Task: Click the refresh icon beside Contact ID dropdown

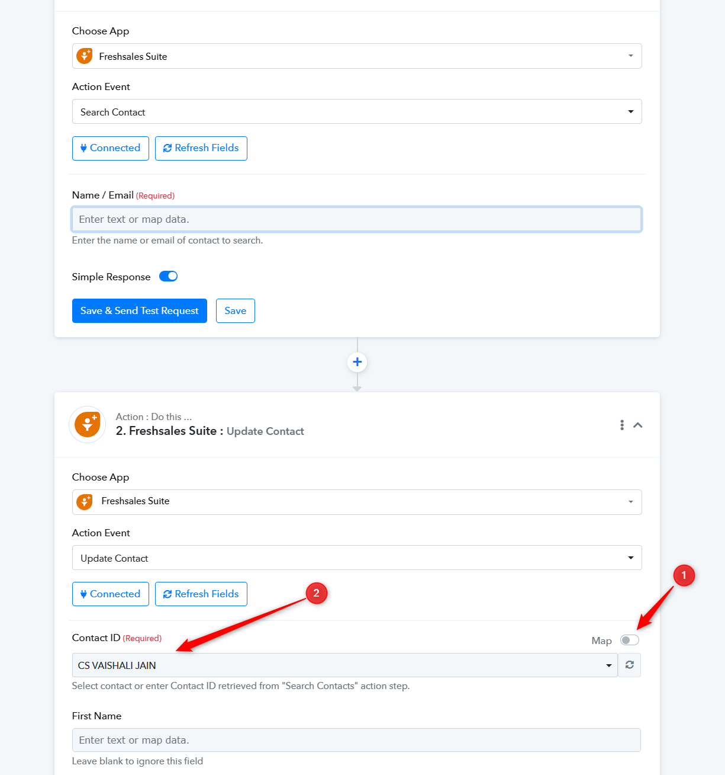Action: click(x=629, y=665)
